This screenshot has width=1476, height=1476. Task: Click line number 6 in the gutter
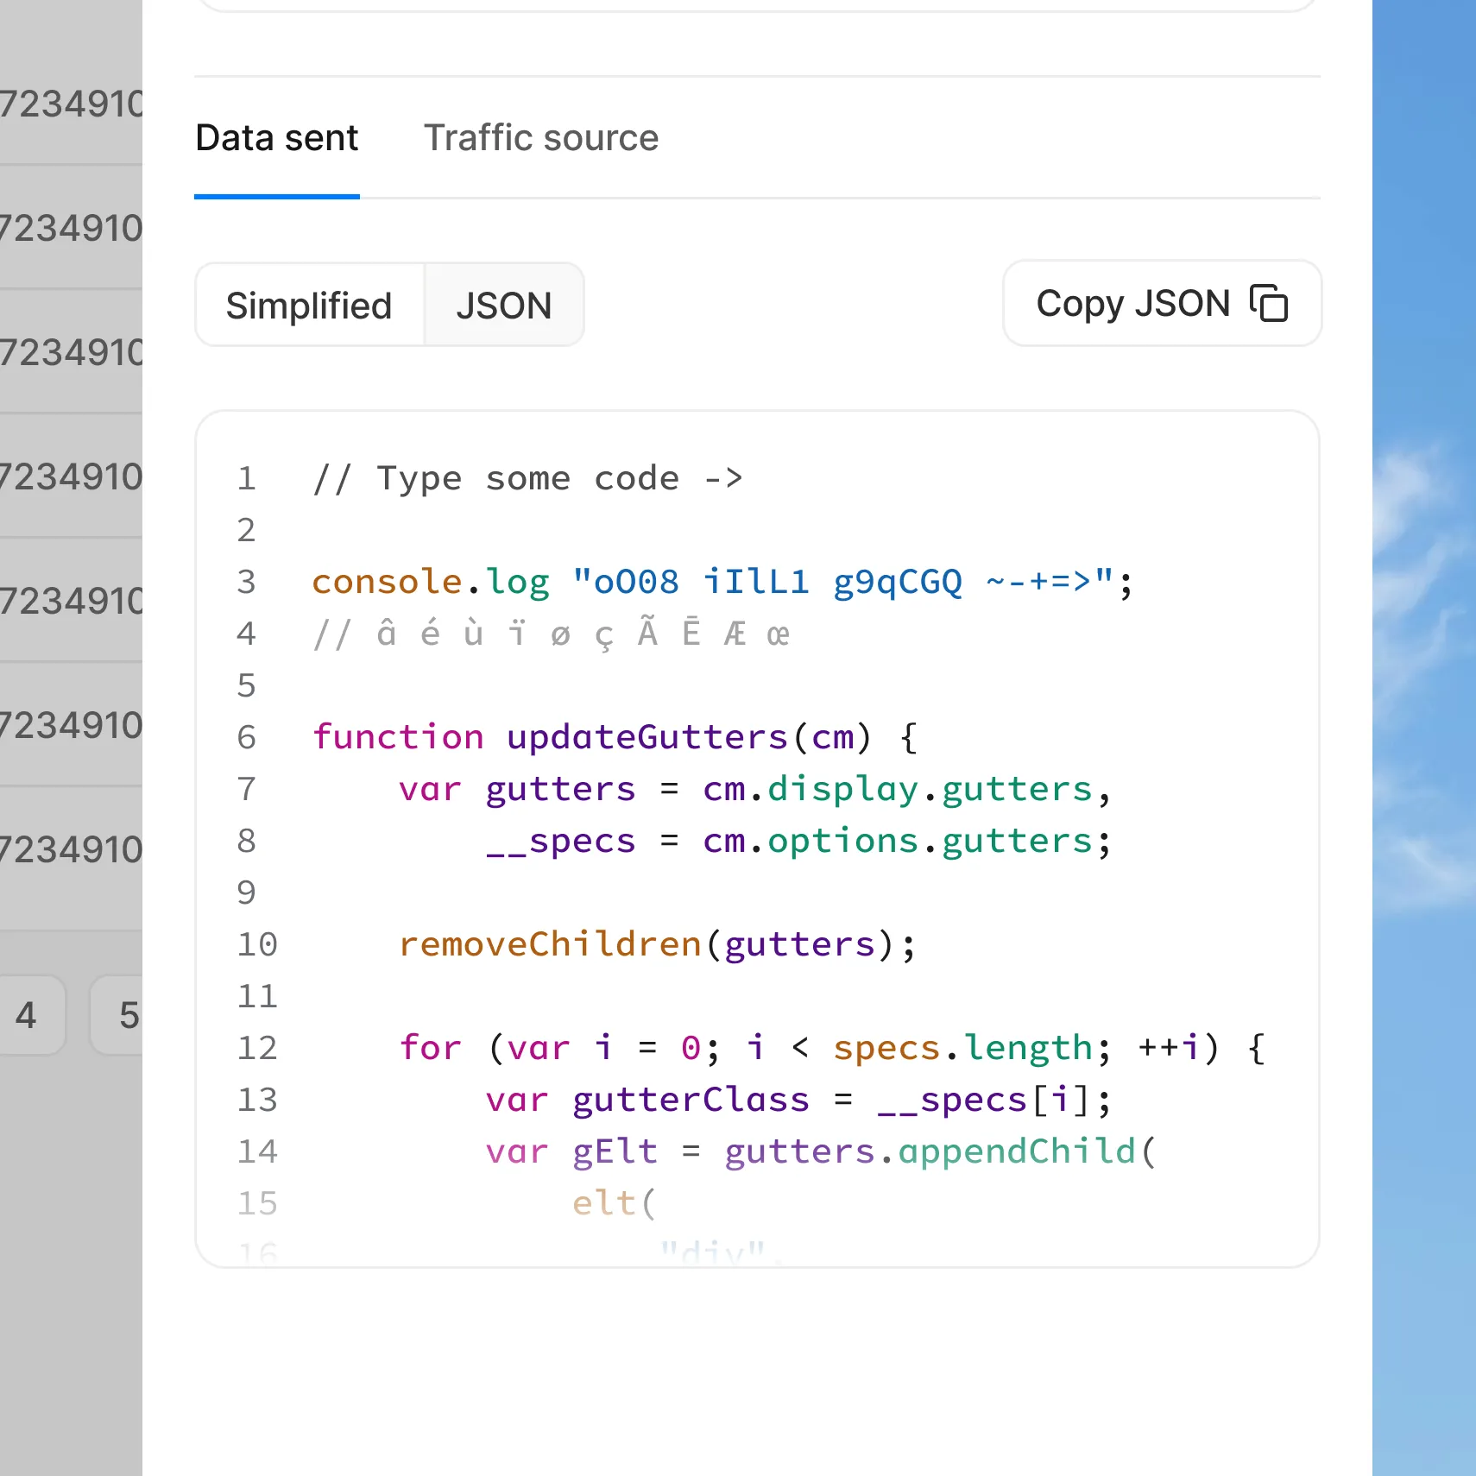coord(247,737)
